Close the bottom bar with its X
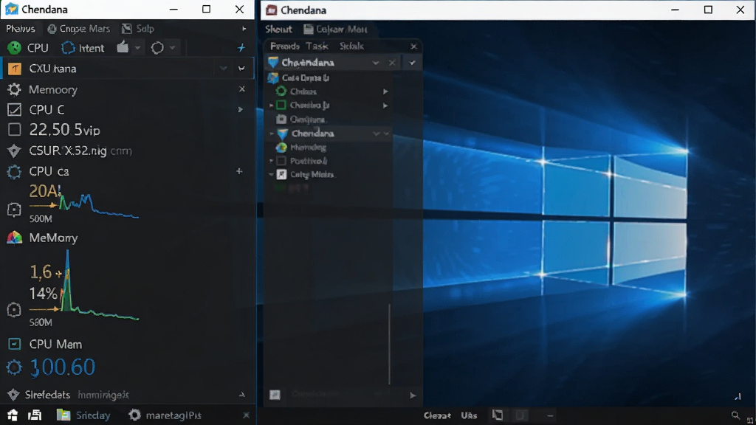 (246, 415)
